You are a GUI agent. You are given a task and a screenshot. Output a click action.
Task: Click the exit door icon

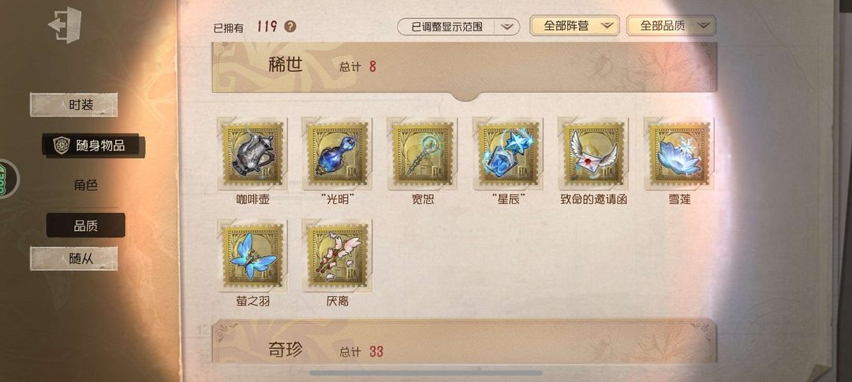pos(65,25)
